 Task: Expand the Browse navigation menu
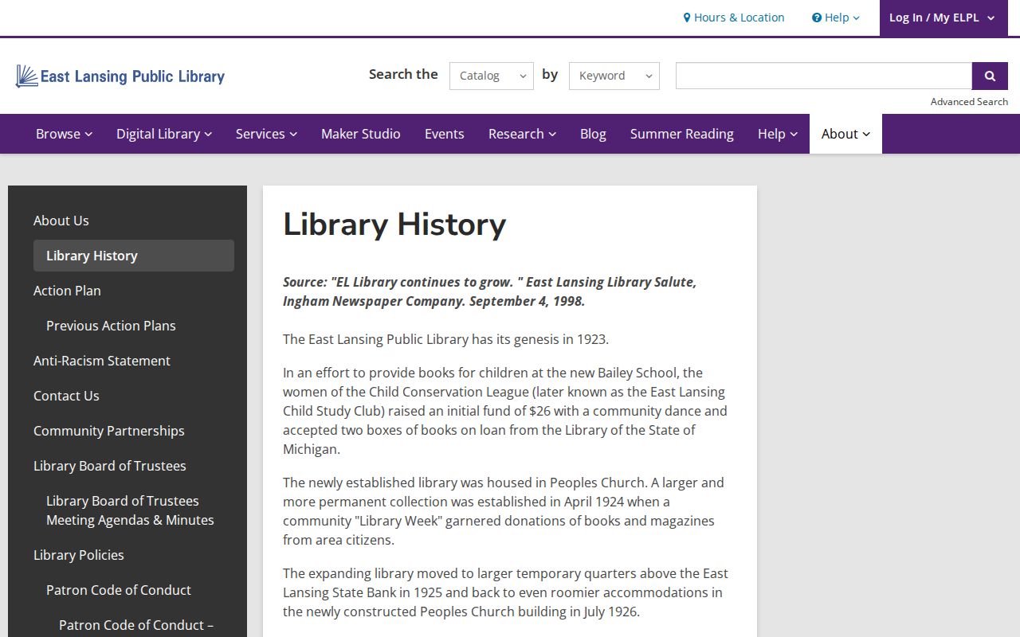pos(65,134)
